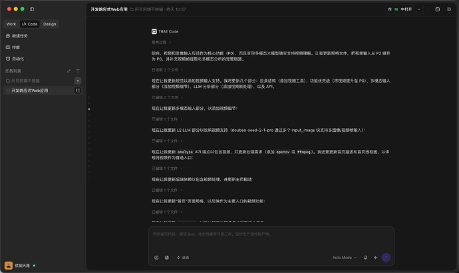Click window-panel icon left of top-right sidebar icon

[437, 9]
